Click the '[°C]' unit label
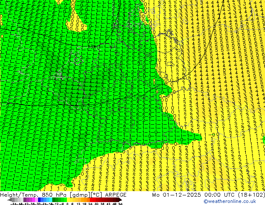 (97, 195)
